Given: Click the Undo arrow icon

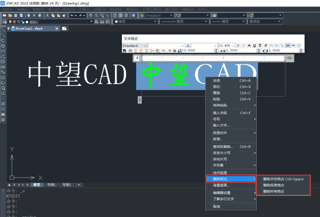Looking at the screenshot, I should coord(72,15).
